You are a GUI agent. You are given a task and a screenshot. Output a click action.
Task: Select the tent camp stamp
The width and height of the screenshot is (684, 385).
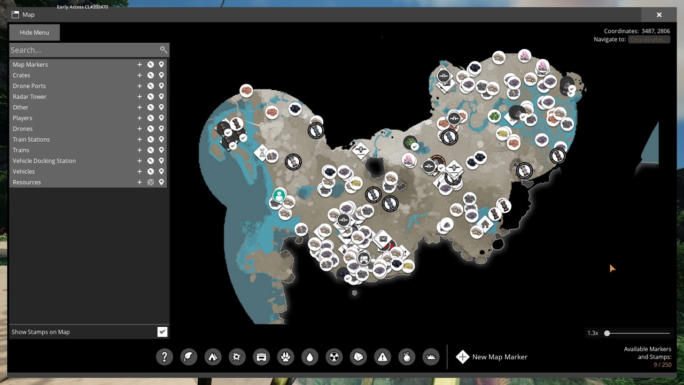213,357
